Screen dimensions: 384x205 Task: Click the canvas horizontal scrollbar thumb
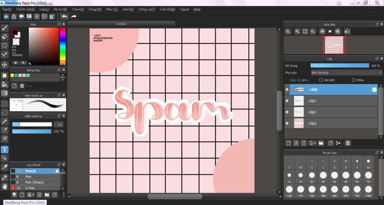pyautogui.click(x=175, y=196)
